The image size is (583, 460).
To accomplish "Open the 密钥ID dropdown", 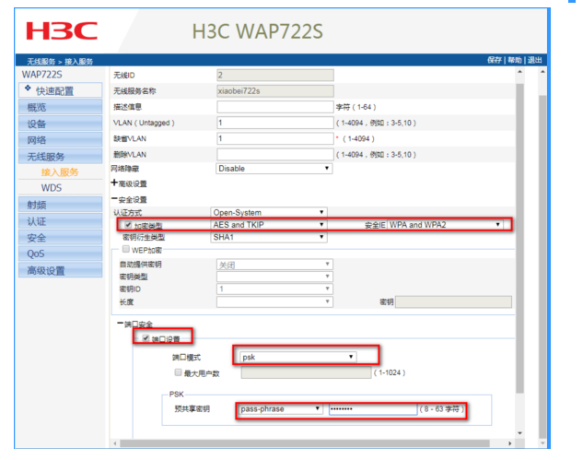I will tap(274, 289).
